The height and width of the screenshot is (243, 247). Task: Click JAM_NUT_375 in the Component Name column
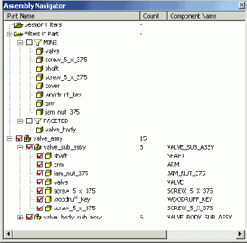pos(186,174)
